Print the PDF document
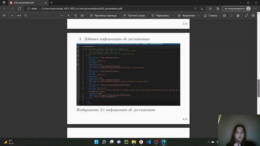 pyautogui.click(x=224, y=15)
